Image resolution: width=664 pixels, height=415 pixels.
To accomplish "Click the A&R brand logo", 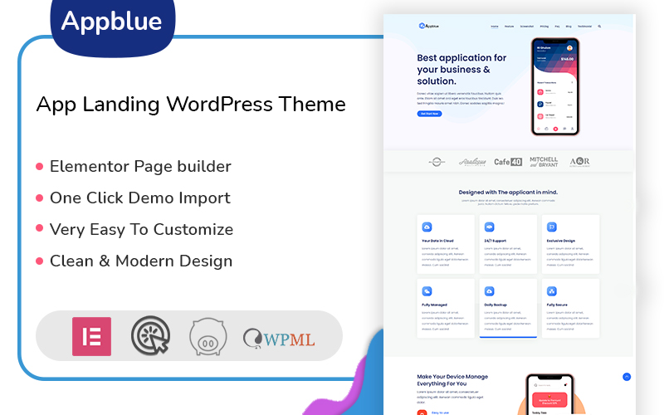I will pos(579,162).
